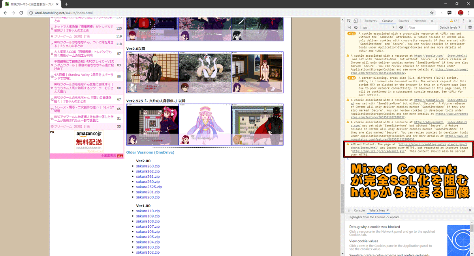474x256 pixels.
Task: Close the bottom drawer
Action: coord(470,210)
